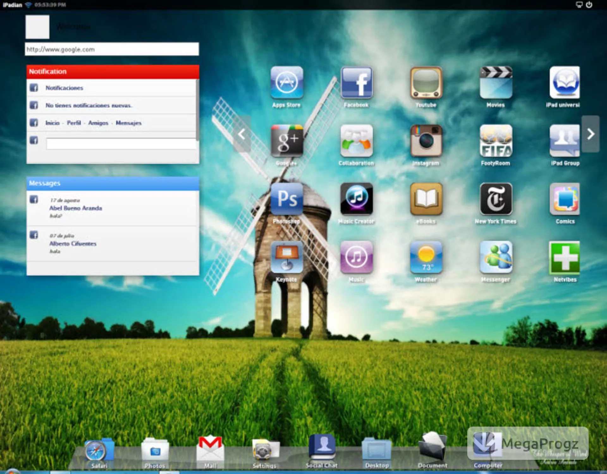Click the Messages blue header

pos(113,183)
